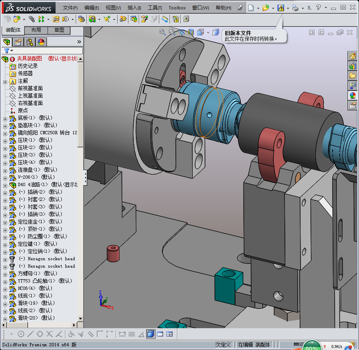This screenshot has height=350, width=359.
Task: Open the View Palette task pane icon
Action: coord(352,85)
